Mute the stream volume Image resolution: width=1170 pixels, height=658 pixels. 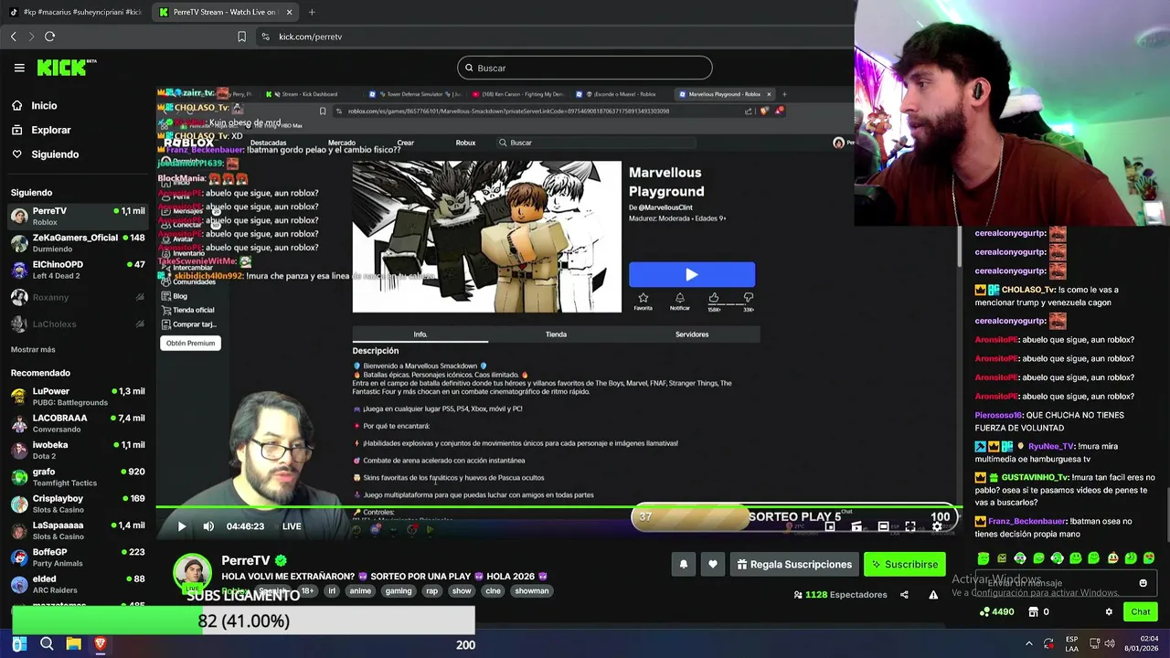(208, 526)
